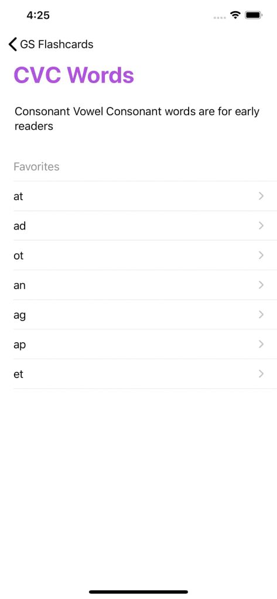Screen dimensions: 277x599
Task: Click the chevron icon beside "et"
Action: click(x=261, y=374)
